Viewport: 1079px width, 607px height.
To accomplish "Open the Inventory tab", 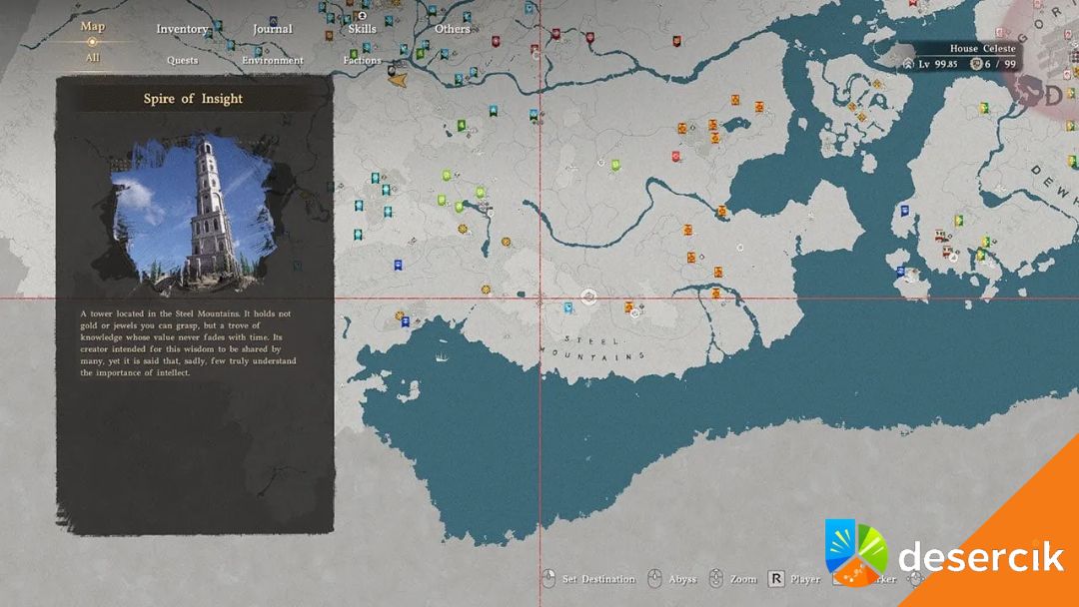I will (182, 29).
